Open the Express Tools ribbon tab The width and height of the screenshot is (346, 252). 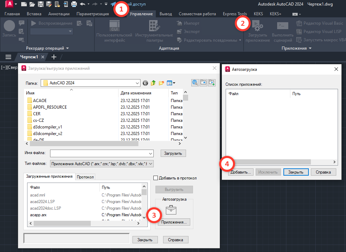click(x=235, y=14)
